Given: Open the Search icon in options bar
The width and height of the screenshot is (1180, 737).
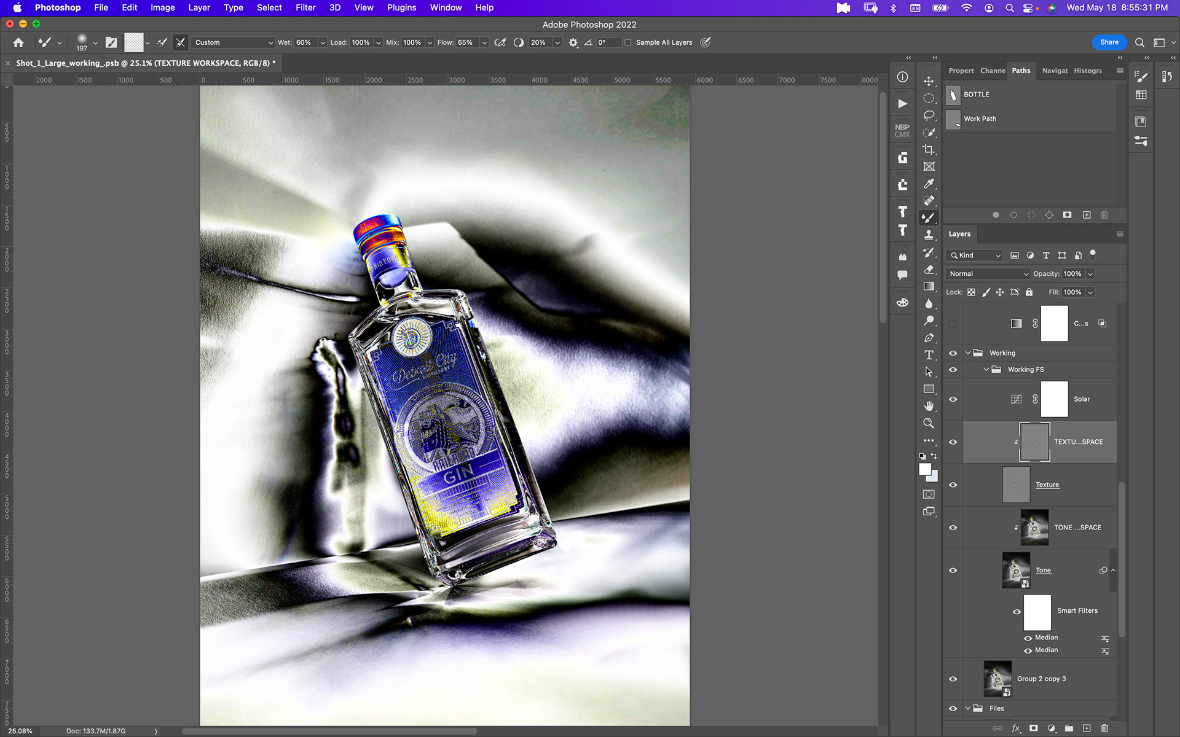Looking at the screenshot, I should [x=1139, y=42].
